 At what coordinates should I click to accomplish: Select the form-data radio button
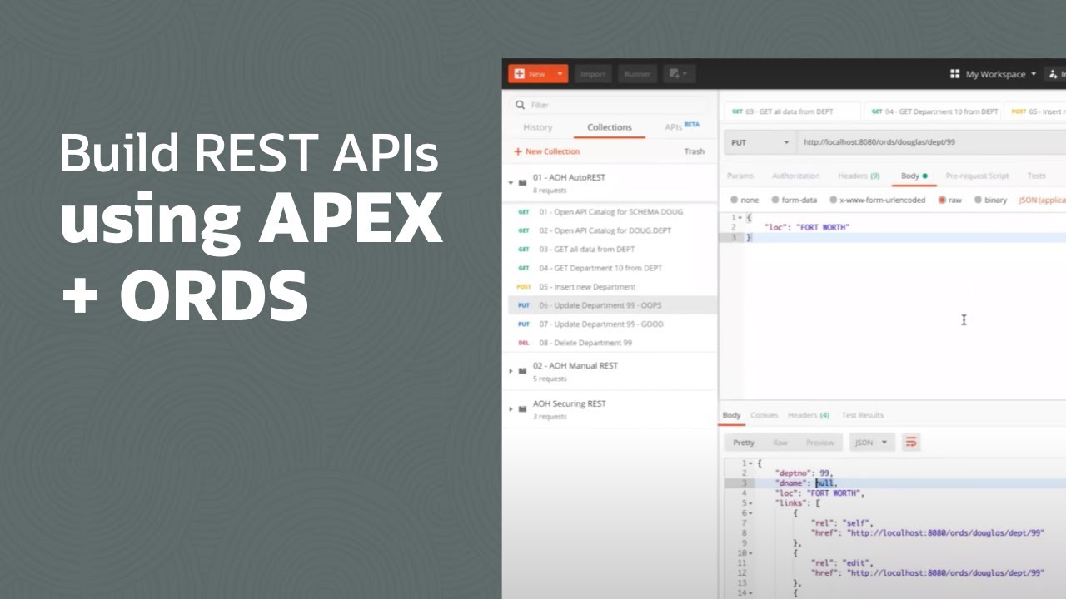click(775, 200)
